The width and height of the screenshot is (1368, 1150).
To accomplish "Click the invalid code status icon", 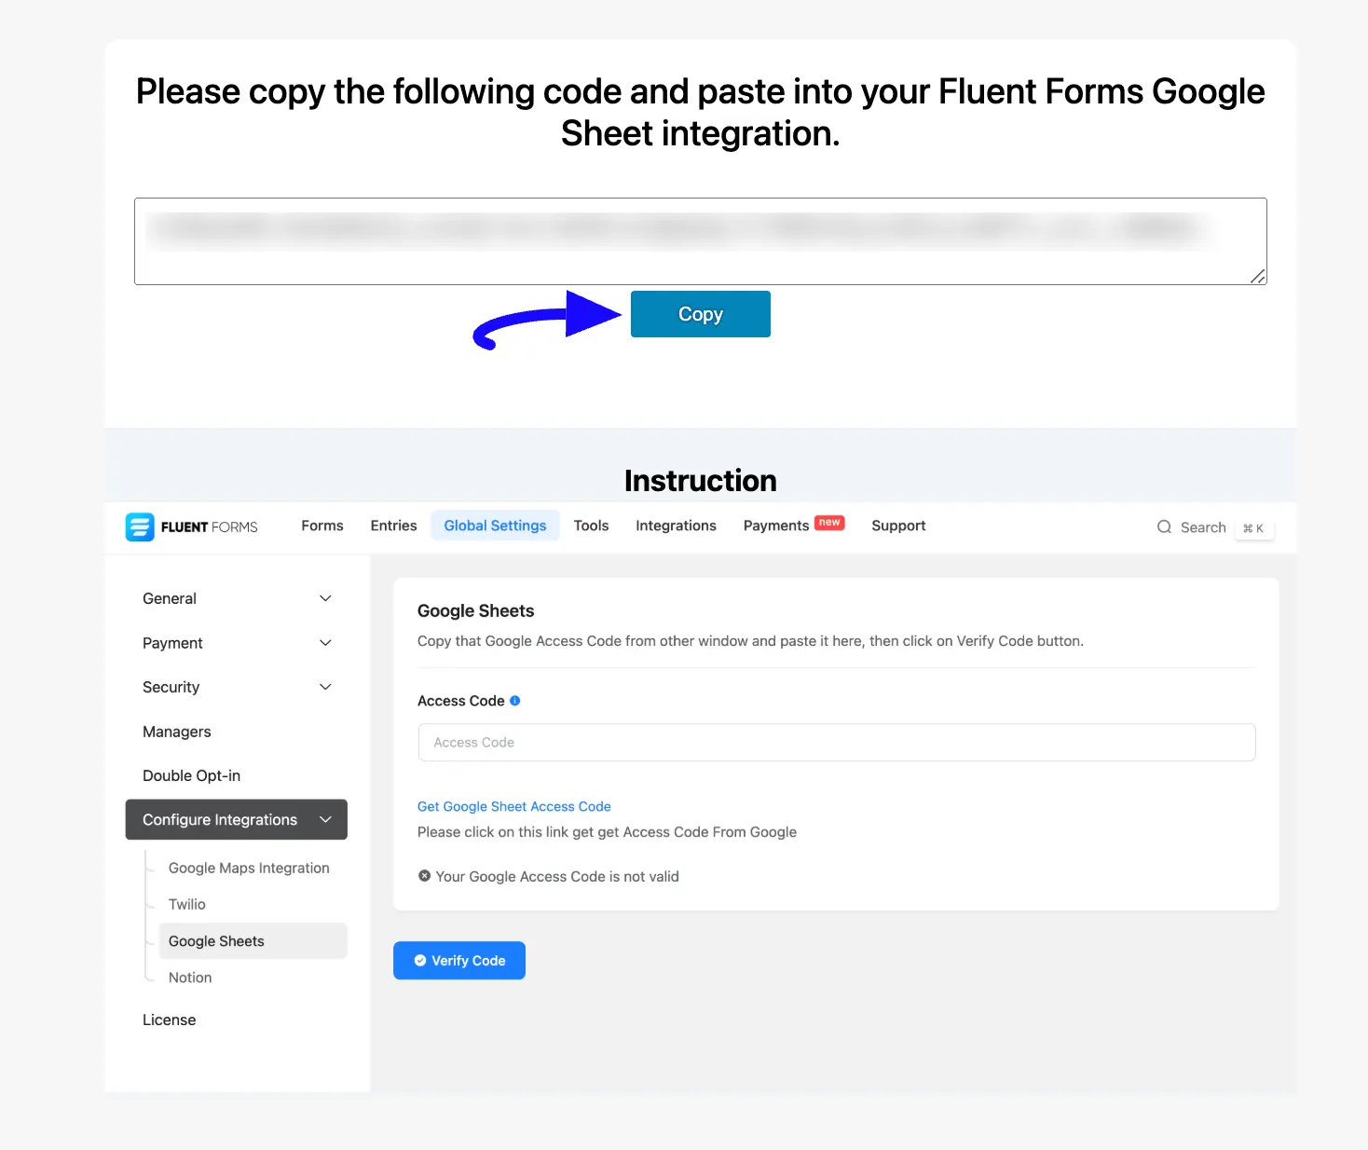I will coord(425,876).
